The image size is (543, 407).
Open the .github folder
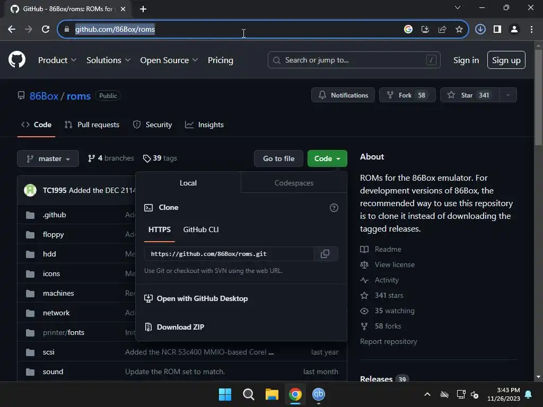coord(55,215)
